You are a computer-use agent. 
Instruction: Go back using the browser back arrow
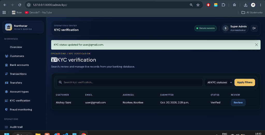tap(5, 5)
